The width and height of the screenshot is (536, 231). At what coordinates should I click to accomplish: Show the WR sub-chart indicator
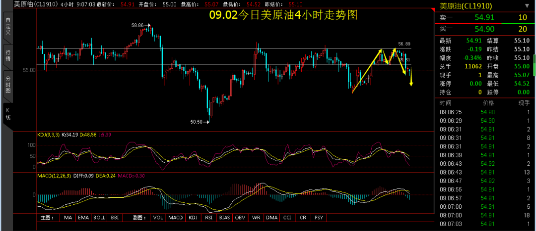(256, 217)
